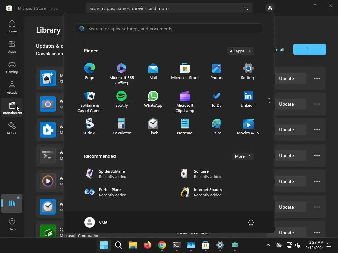338x253 pixels.
Task: Open Google Chrome from taskbar
Action: coord(162,245)
